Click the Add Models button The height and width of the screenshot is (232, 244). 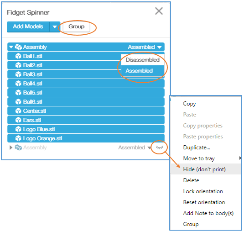click(x=28, y=27)
